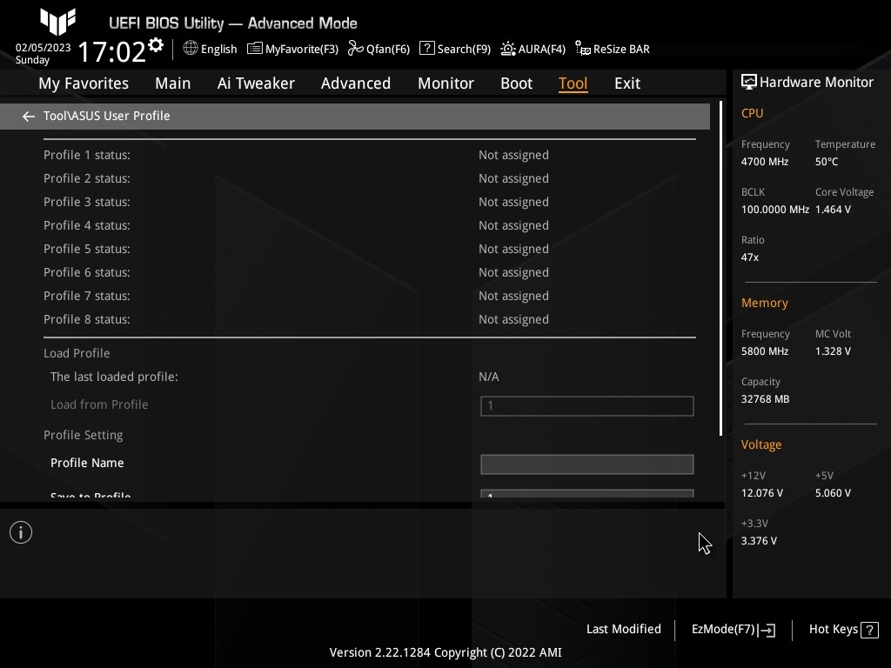Open settings via the gear icon by the clock

tap(156, 45)
